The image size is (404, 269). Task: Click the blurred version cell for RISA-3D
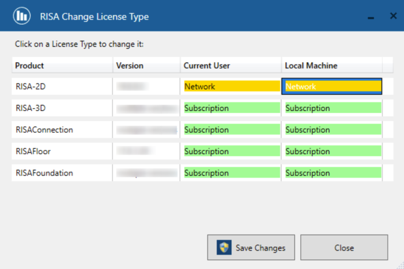point(146,108)
